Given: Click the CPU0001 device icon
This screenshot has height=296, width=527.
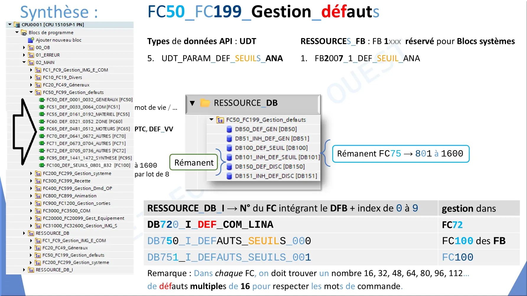Looking at the screenshot, I should tap(17, 25).
